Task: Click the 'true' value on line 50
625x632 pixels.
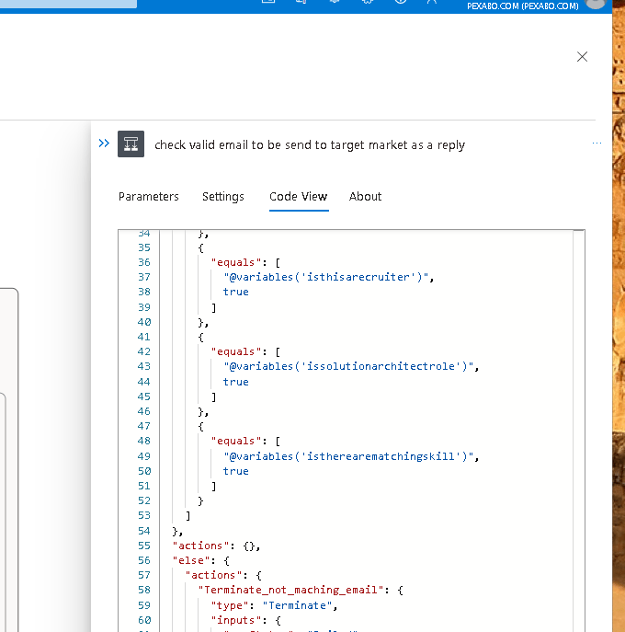Action: point(236,471)
